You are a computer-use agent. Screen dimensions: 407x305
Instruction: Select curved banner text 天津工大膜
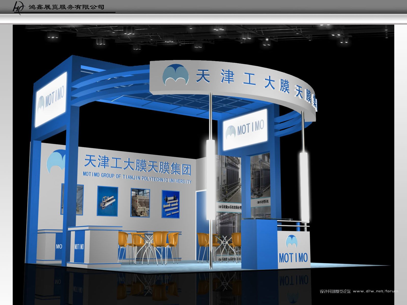(x=243, y=81)
